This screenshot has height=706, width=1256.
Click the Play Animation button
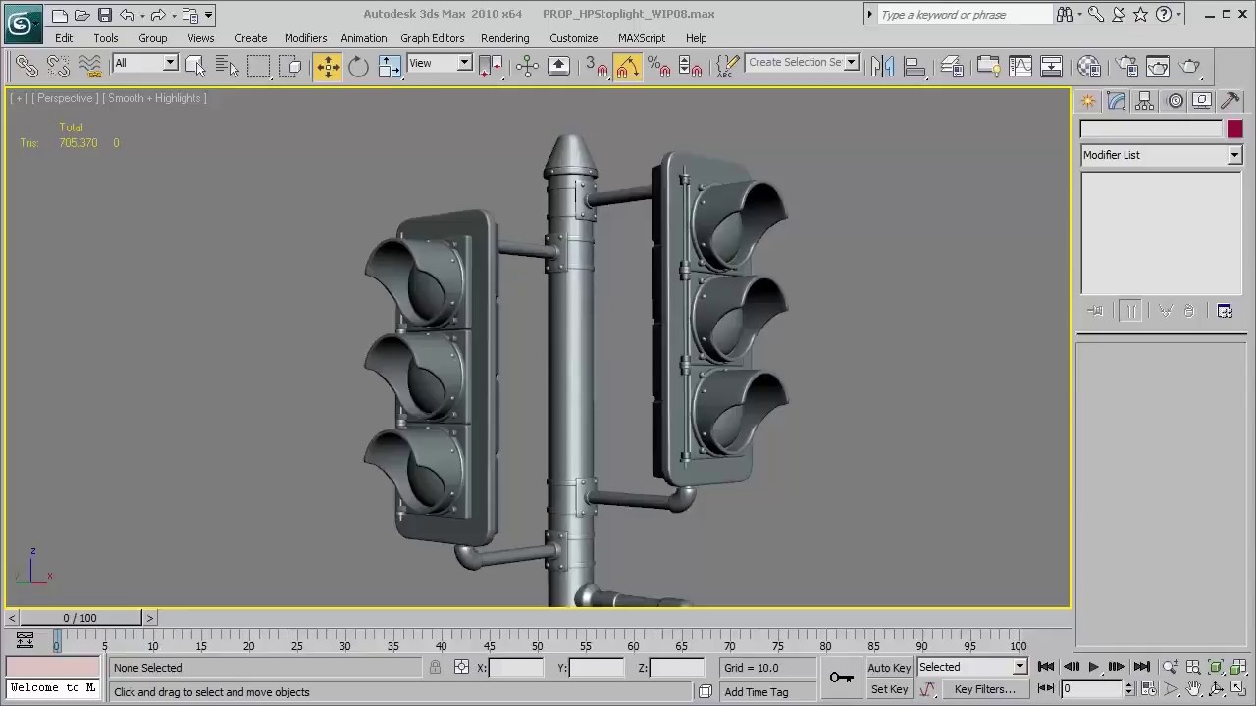pyautogui.click(x=1093, y=667)
